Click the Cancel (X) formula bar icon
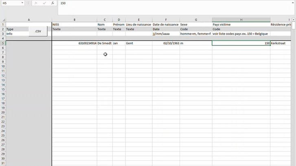 pos(36,3)
